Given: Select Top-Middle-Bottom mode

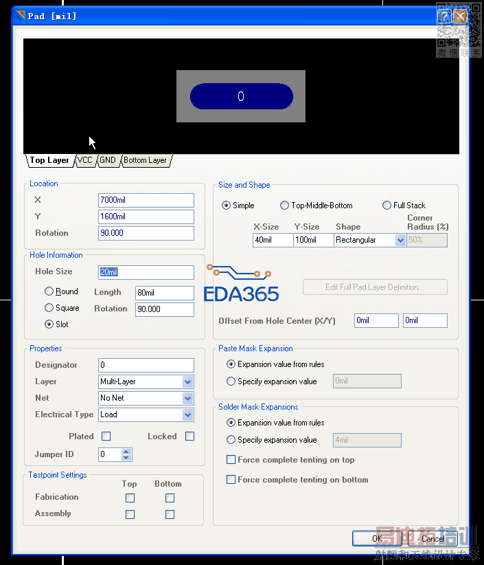Looking at the screenshot, I should tap(284, 206).
